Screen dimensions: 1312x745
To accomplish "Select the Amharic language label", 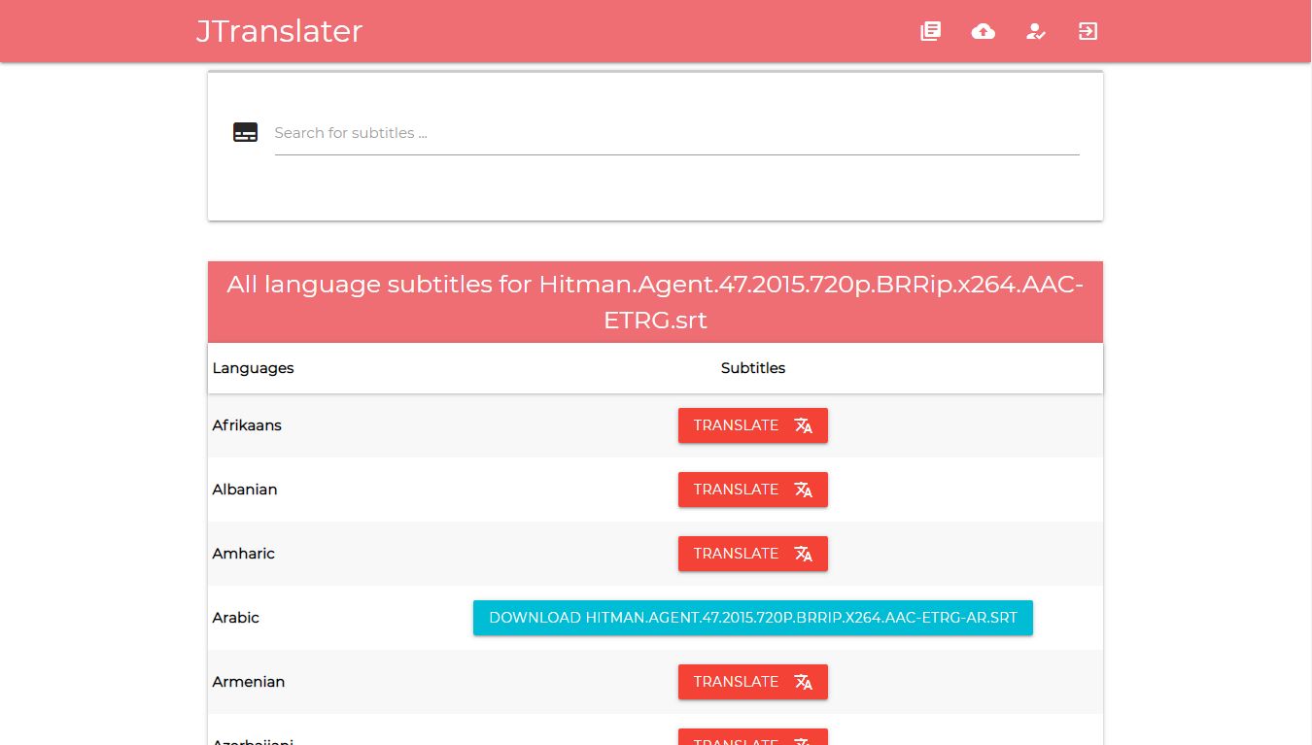I will [244, 554].
